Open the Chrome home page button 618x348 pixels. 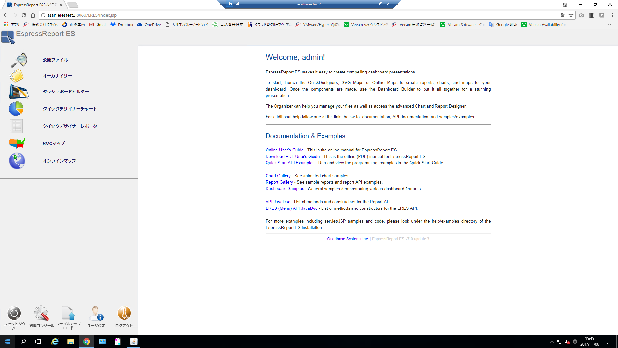coord(33,15)
